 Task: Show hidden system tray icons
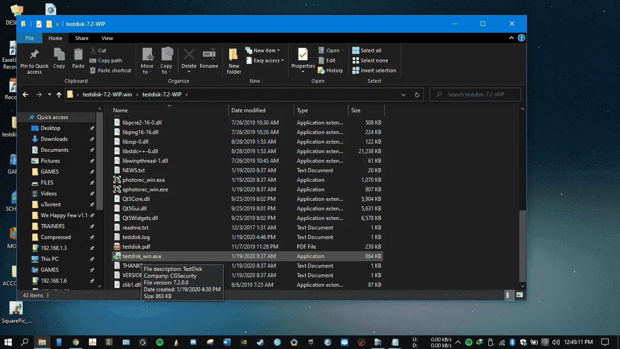pos(458,342)
